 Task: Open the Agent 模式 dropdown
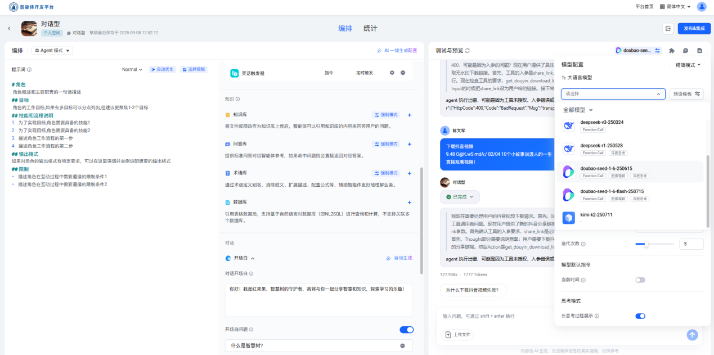pyautogui.click(x=53, y=51)
